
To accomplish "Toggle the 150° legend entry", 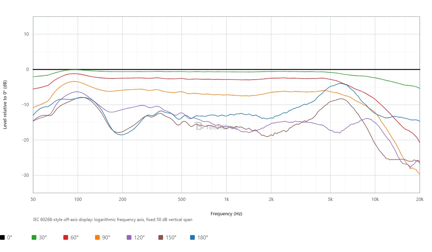I will click(167, 237).
